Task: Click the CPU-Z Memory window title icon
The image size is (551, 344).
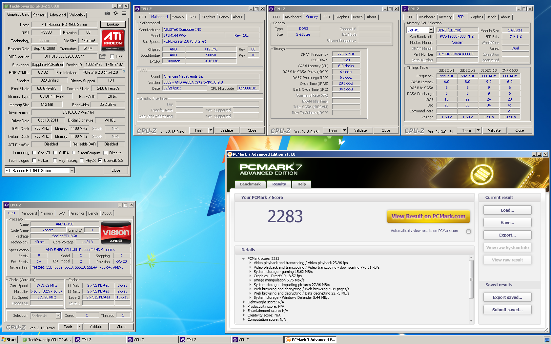Action: [271, 9]
